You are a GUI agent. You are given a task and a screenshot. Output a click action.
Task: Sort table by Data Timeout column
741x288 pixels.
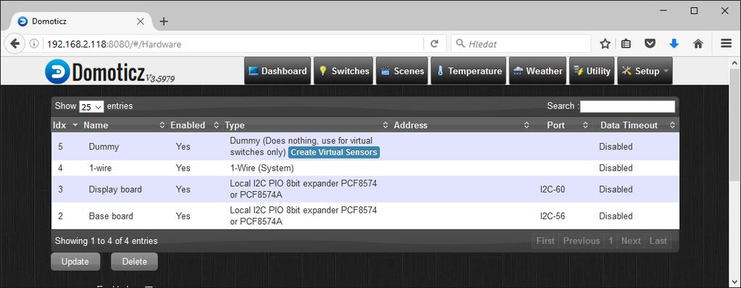[636, 125]
